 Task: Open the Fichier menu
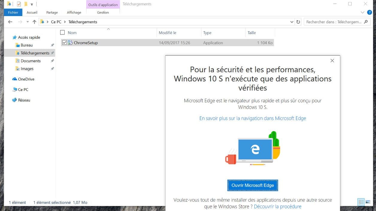13,13
